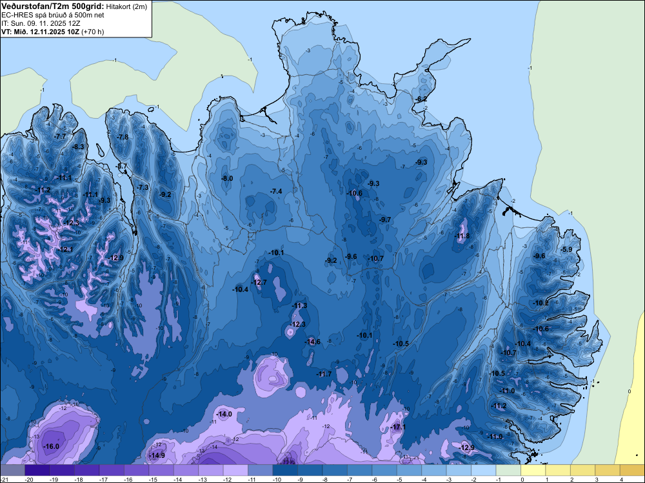This screenshot has width=645, height=483.
Task: Click the -8.0 temperature reading
Action: tap(227, 178)
